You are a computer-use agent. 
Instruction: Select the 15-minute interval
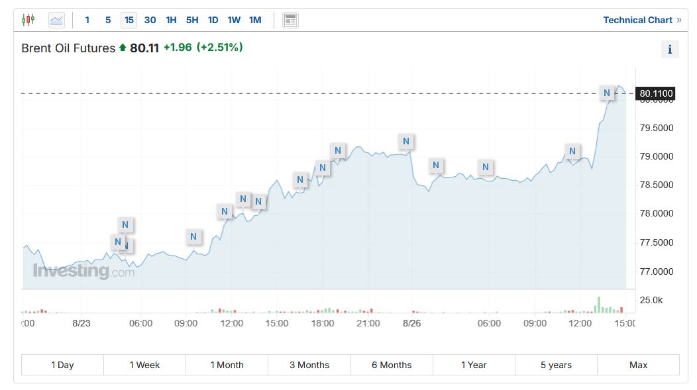point(129,20)
